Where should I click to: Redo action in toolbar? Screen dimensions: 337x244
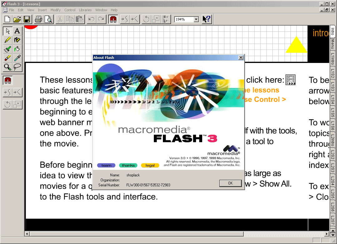tap(101, 19)
